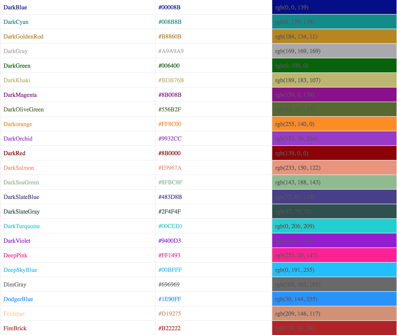Click the DarkOliveGreen color swatch
Image resolution: width=397 pixels, height=335 pixels.
[x=334, y=109]
